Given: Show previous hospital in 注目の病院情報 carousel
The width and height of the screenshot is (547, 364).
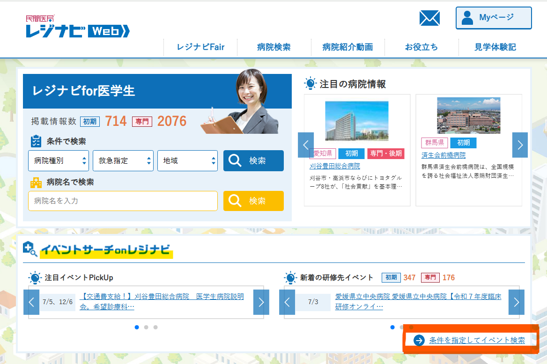Looking at the screenshot, I should point(306,145).
